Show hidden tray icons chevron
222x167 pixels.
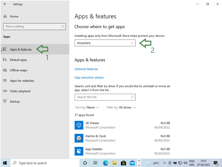pos(164,163)
